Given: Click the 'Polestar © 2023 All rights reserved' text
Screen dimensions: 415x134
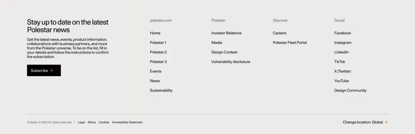Looking at the screenshot, I should [x=49, y=123].
